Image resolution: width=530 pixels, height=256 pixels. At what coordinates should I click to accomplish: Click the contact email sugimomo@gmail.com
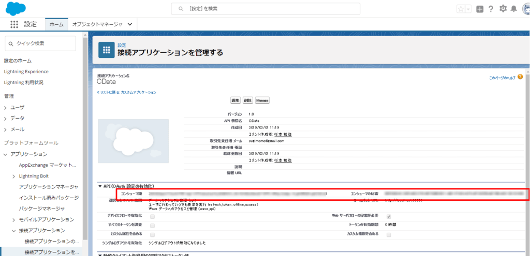(267, 141)
